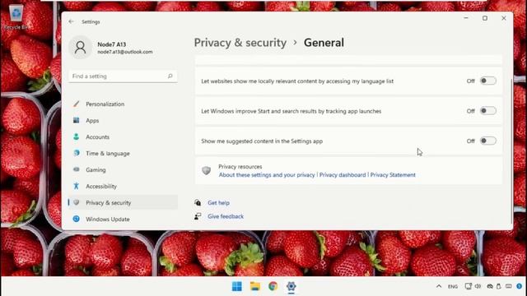Open the Windows Start button
Image resolution: width=527 pixels, height=296 pixels.
(x=237, y=286)
